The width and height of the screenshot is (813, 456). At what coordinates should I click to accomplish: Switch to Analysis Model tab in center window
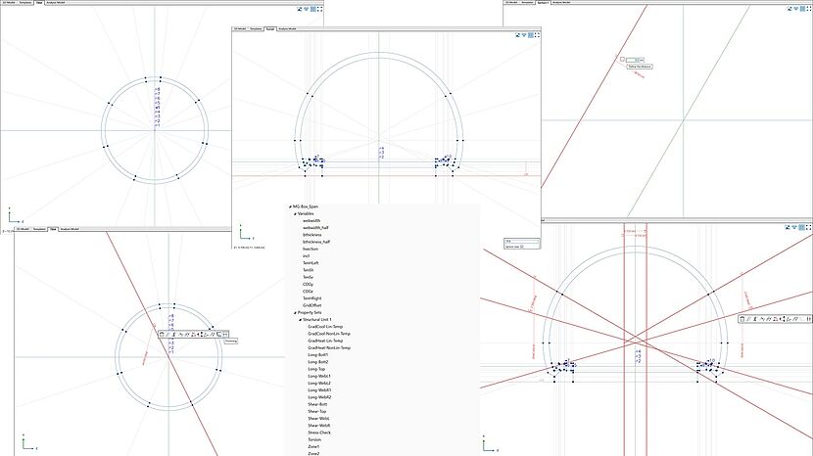point(287,28)
